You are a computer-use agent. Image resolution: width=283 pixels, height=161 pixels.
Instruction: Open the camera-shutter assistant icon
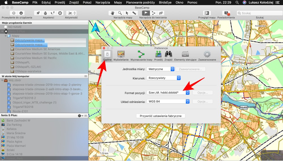point(60,13)
